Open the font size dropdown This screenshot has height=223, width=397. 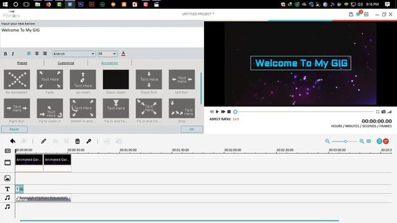[107, 54]
